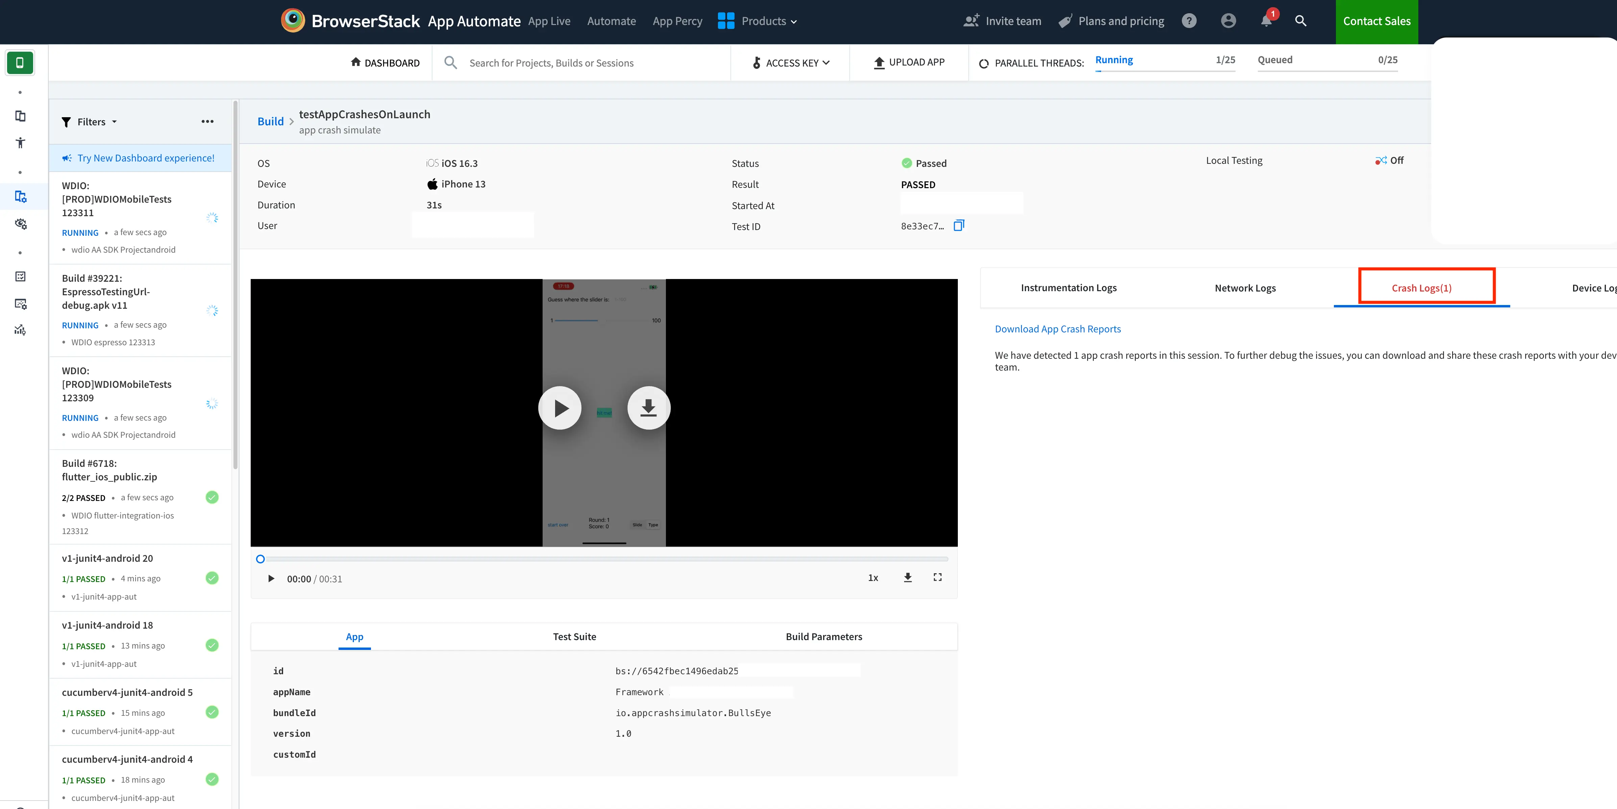Open build WDIO [PROD]WDIOMobileTests 123309
Viewport: 1617px width, 809px height.
(x=141, y=403)
